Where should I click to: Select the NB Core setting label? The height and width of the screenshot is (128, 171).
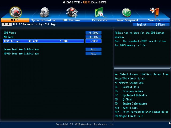click(9, 37)
